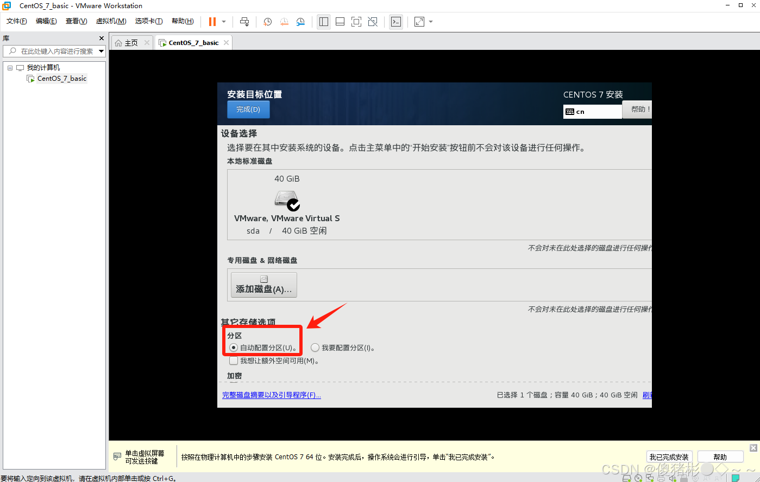This screenshot has width=760, height=482.
Task: Click the installer 帮助! button
Action: click(637, 110)
